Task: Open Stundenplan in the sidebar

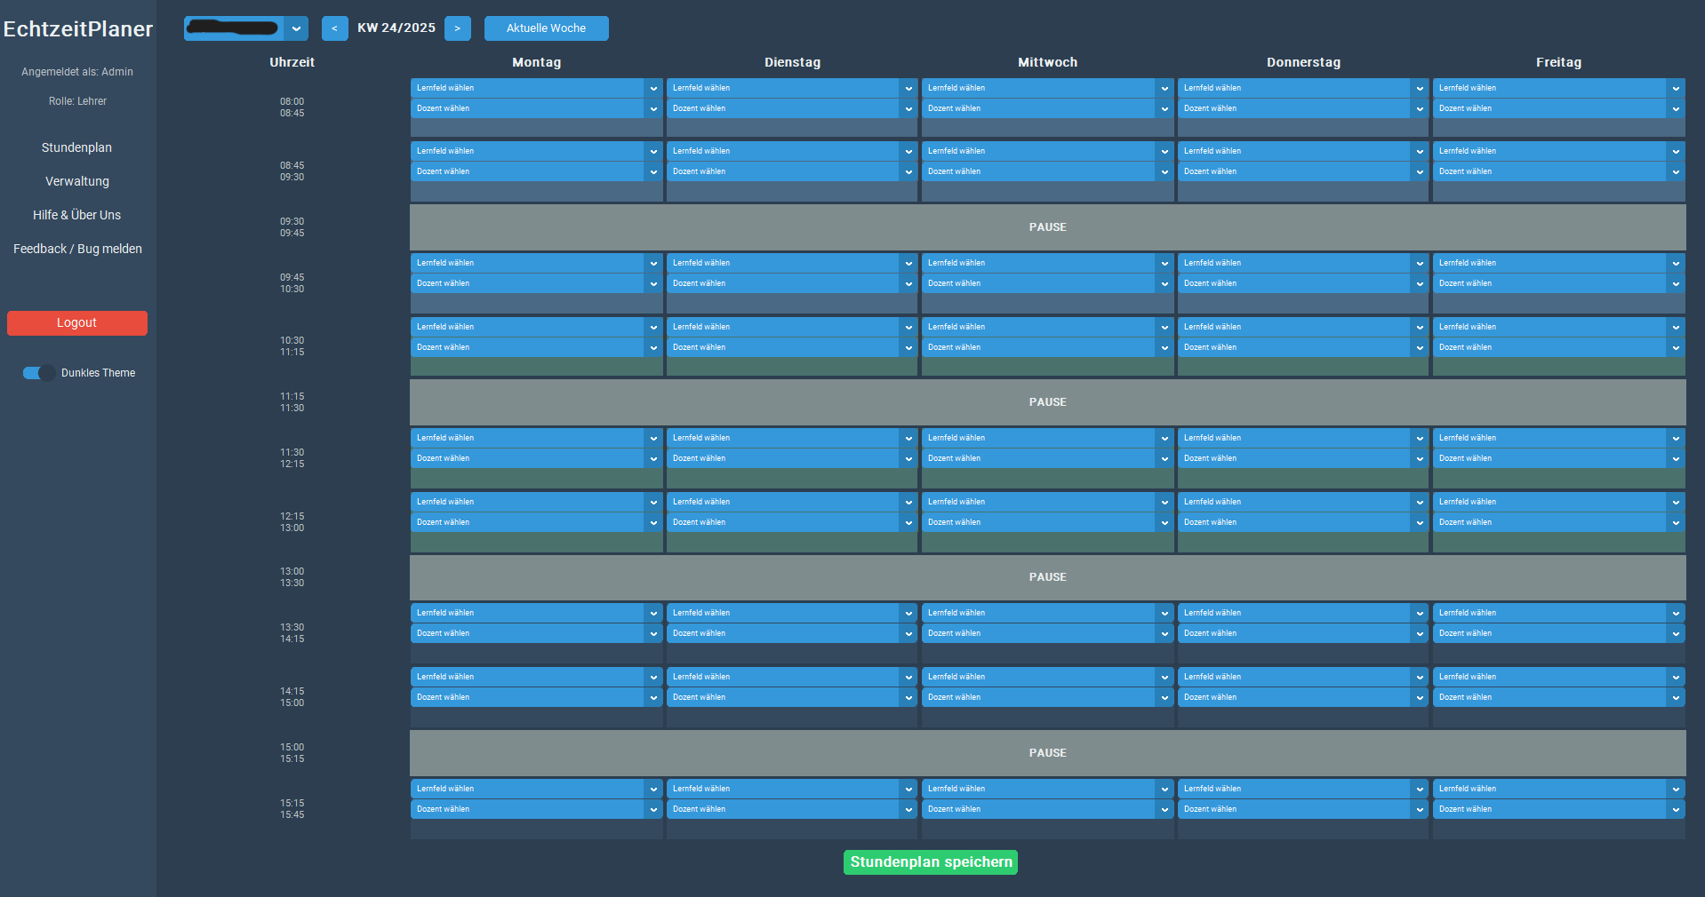Action: coord(77,147)
